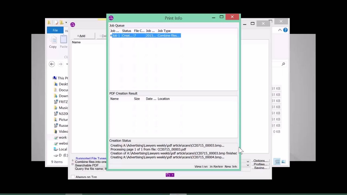Sort by the Job Type column header
The height and width of the screenshot is (195, 347).
coord(164,31)
